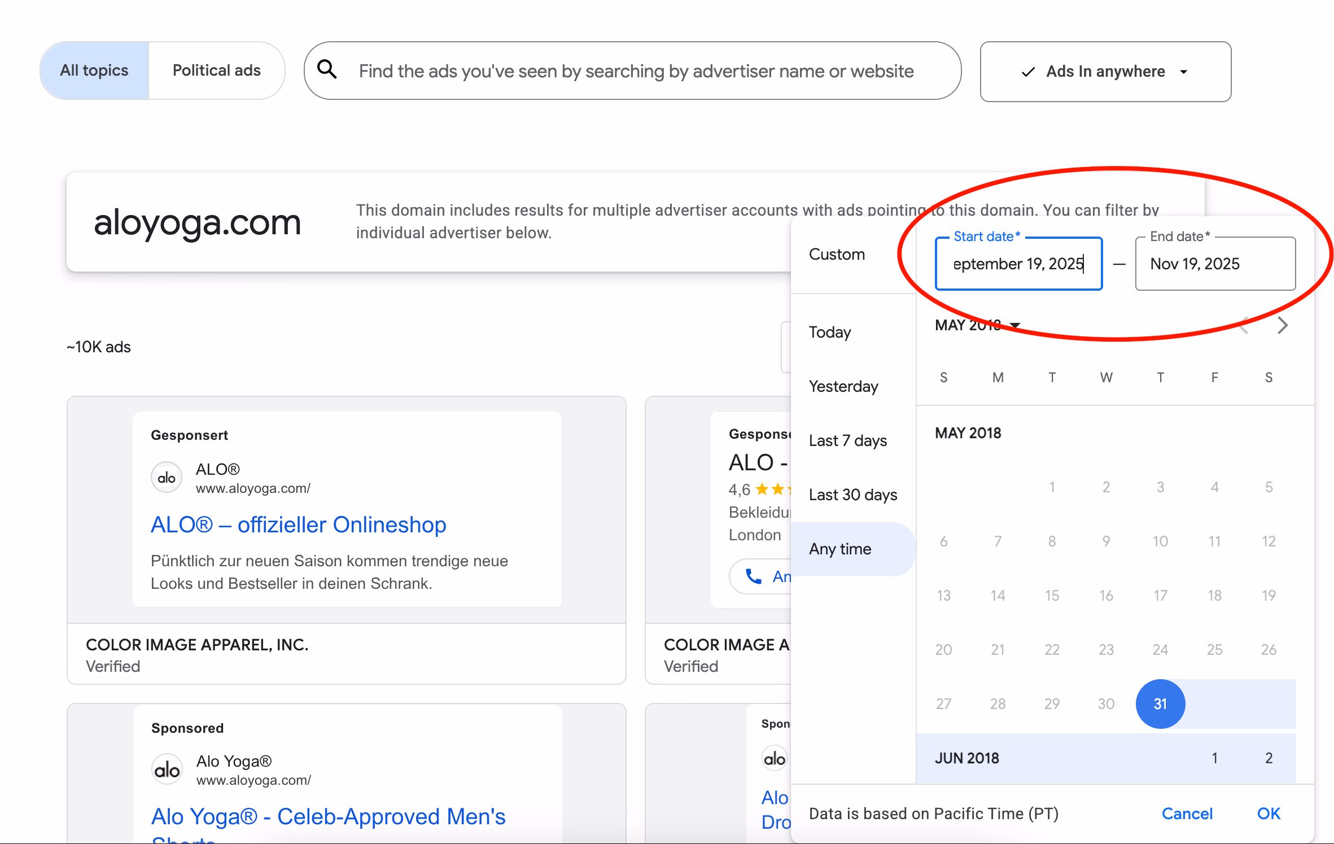Choose Last 7 days preset

click(x=847, y=440)
